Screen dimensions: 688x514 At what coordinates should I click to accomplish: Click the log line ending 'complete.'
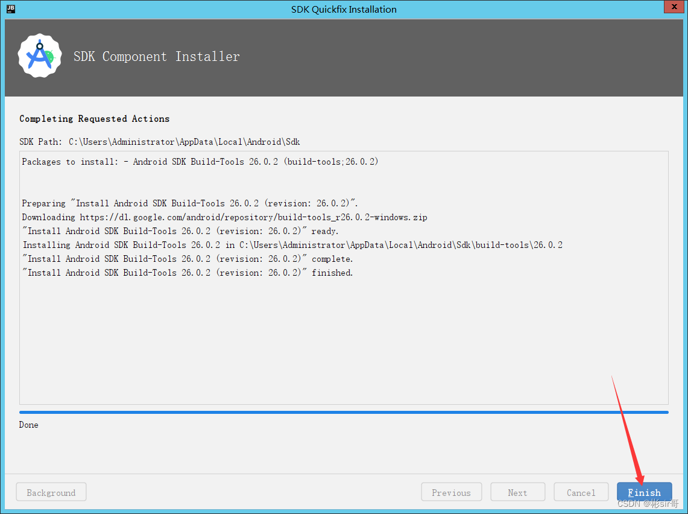188,259
